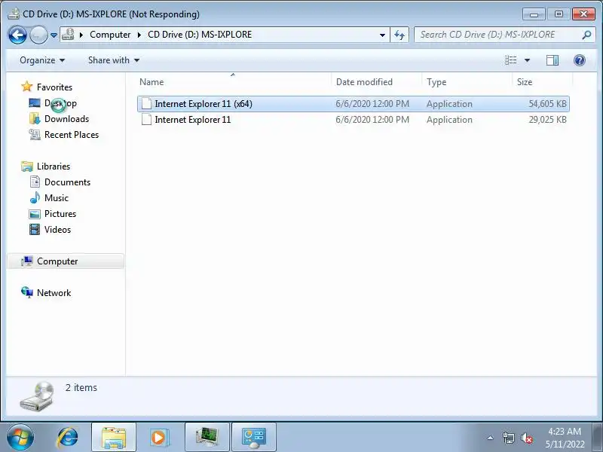This screenshot has width=603, height=452.
Task: Expand the breadcrumb arrow after Computer
Action: [139, 35]
